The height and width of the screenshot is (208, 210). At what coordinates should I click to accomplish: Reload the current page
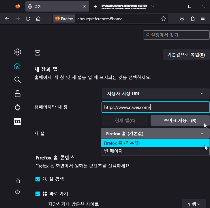tap(28, 19)
